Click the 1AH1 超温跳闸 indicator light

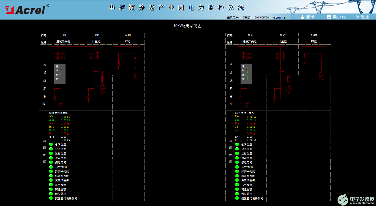[x=51, y=194]
